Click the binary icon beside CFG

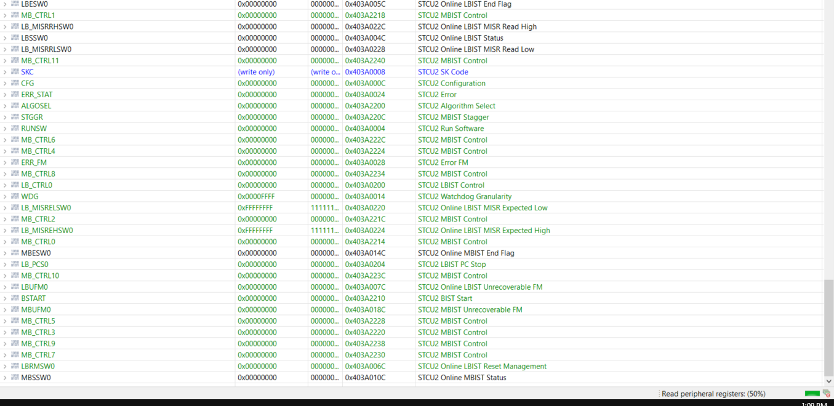(15, 83)
